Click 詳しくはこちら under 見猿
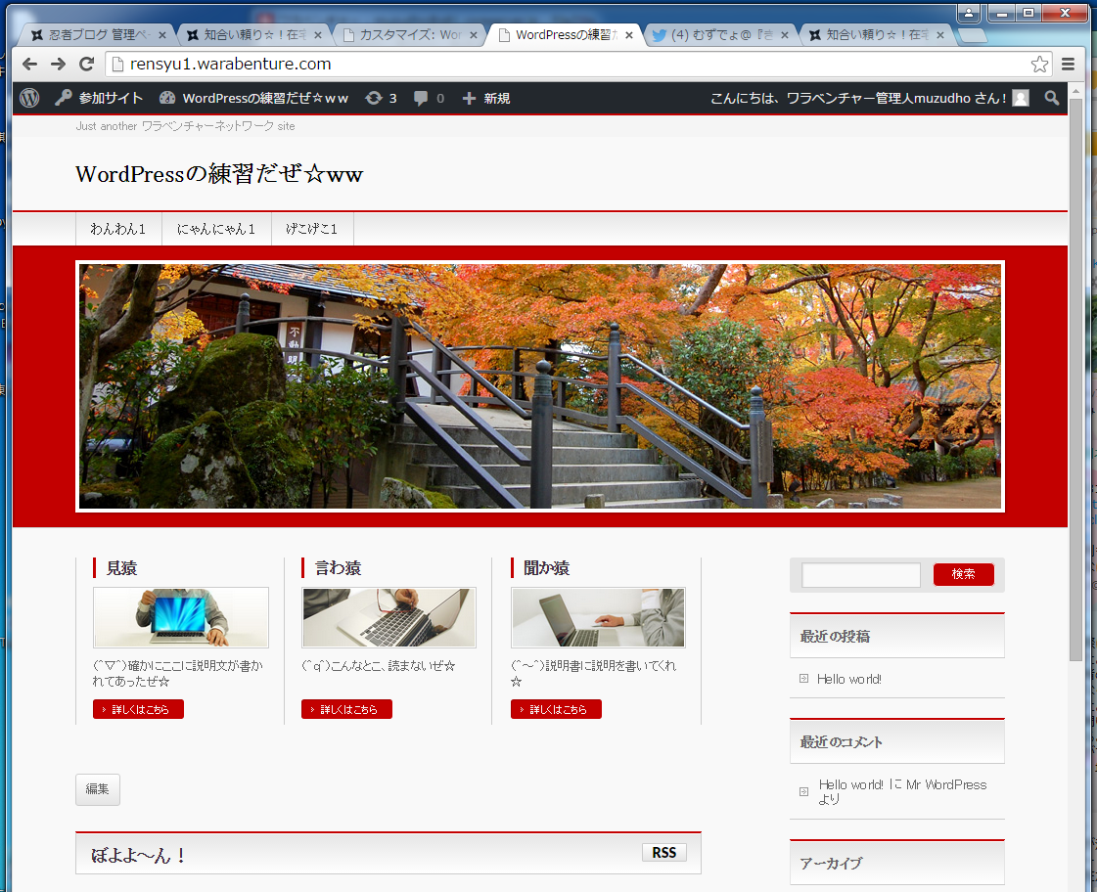 point(139,709)
